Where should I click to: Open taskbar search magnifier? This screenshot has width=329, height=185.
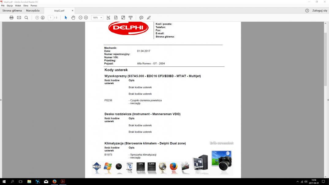(x=12, y=182)
